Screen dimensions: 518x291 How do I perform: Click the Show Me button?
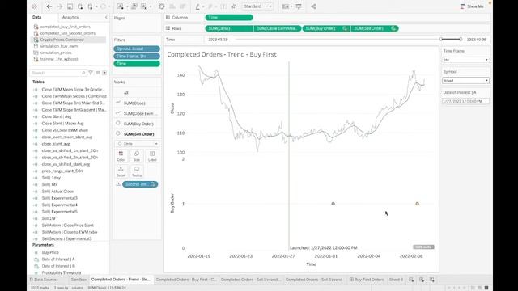[472, 6]
